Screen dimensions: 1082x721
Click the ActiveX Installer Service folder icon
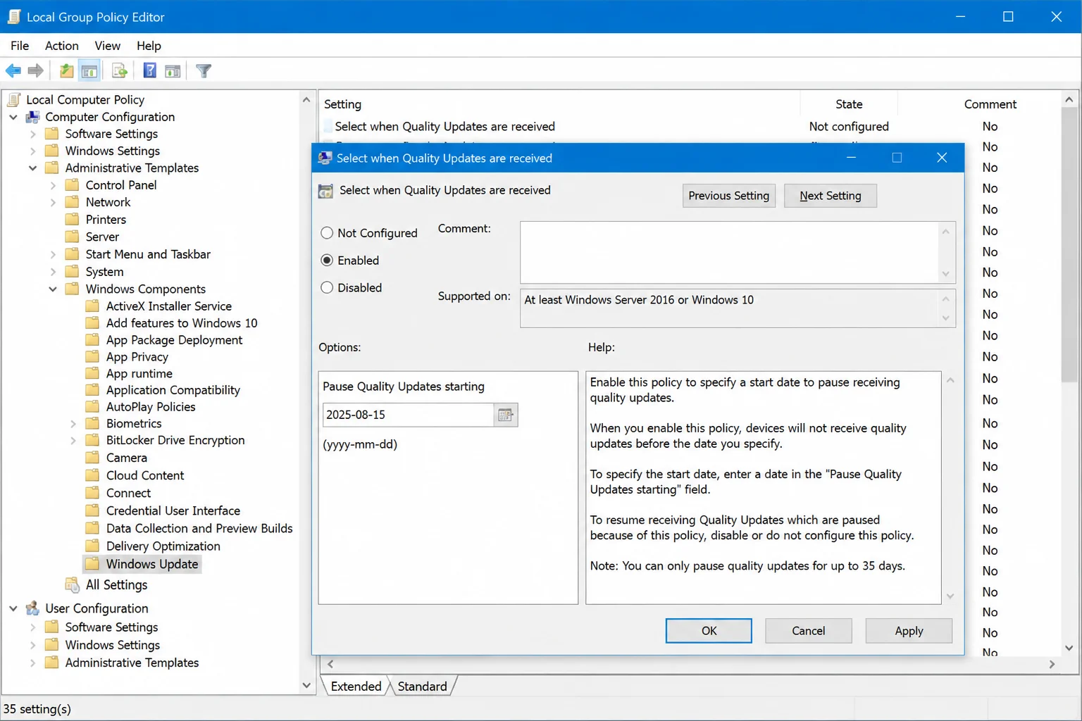pos(92,306)
